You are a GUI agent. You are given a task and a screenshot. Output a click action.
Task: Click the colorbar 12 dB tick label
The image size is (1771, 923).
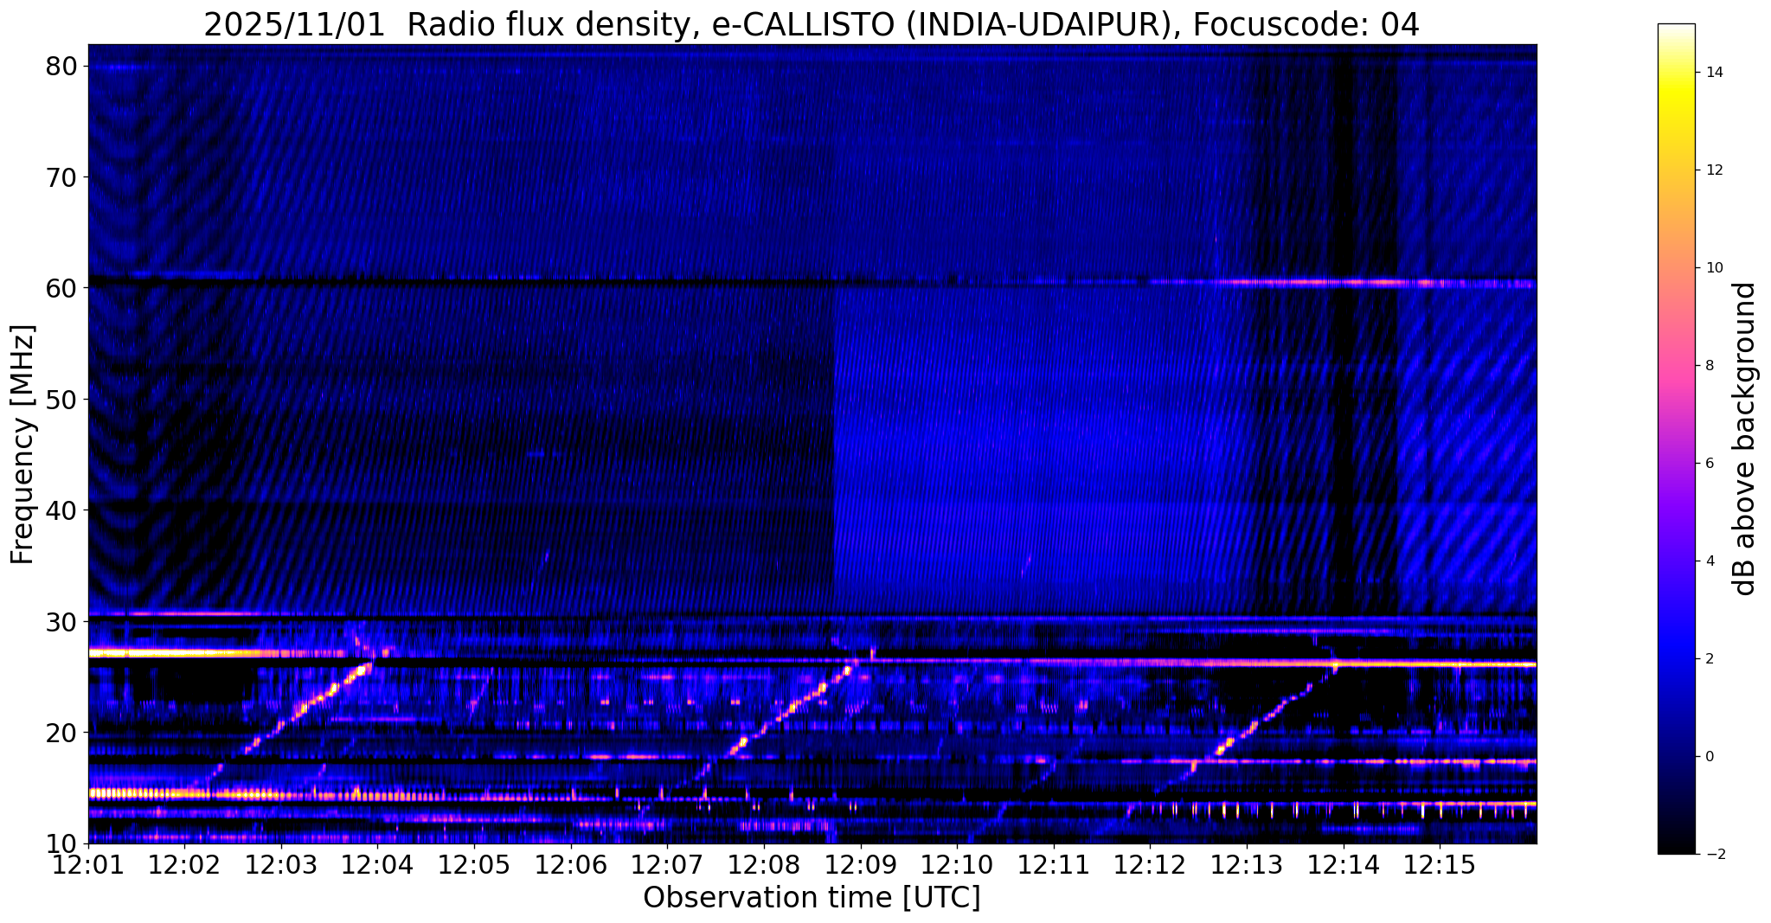[x=1714, y=170]
